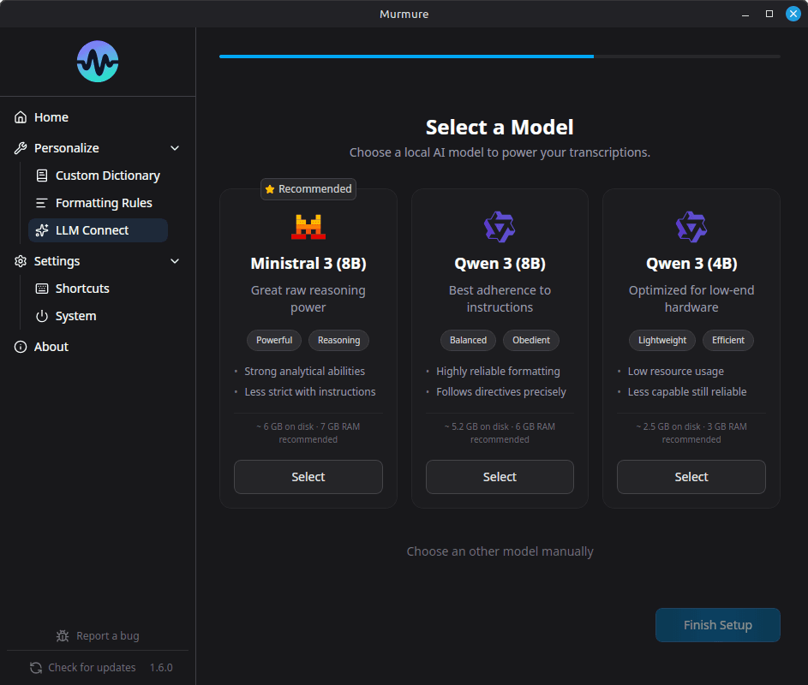Select the Qwen 3 (4B) model

click(691, 477)
